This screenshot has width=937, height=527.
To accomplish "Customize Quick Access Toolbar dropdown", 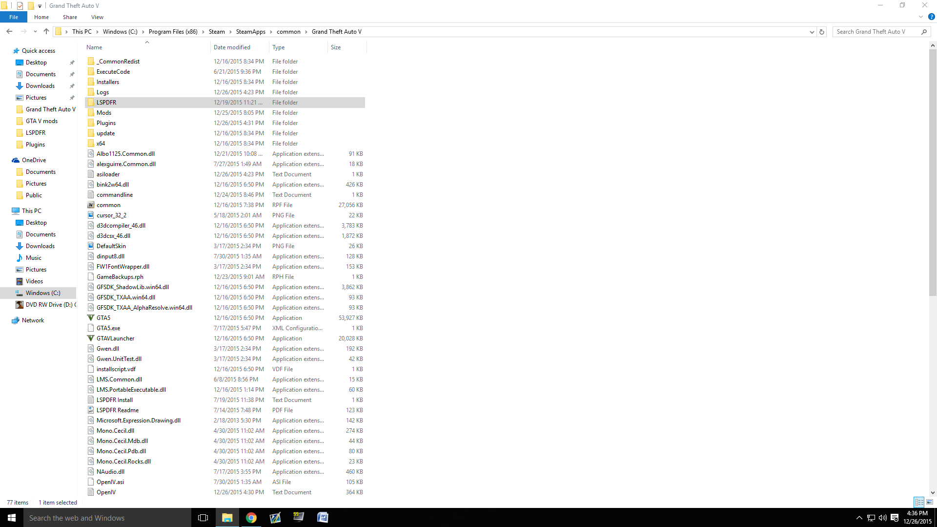I will (x=40, y=6).
